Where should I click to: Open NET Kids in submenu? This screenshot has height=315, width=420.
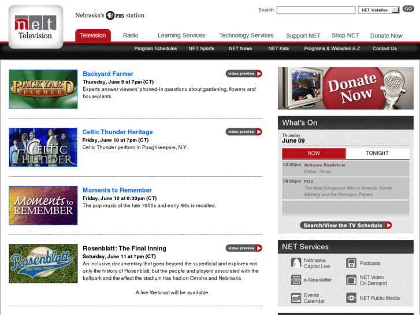coord(278,49)
